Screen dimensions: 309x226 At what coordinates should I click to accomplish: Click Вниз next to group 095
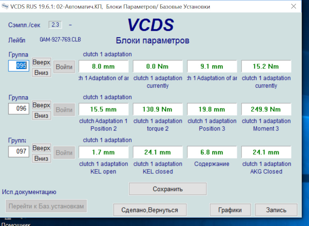[42, 73]
